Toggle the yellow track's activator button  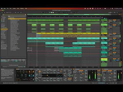click(x=114, y=33)
